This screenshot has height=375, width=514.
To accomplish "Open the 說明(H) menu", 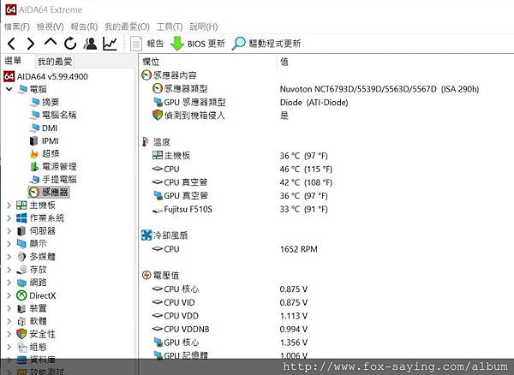I will (x=204, y=27).
